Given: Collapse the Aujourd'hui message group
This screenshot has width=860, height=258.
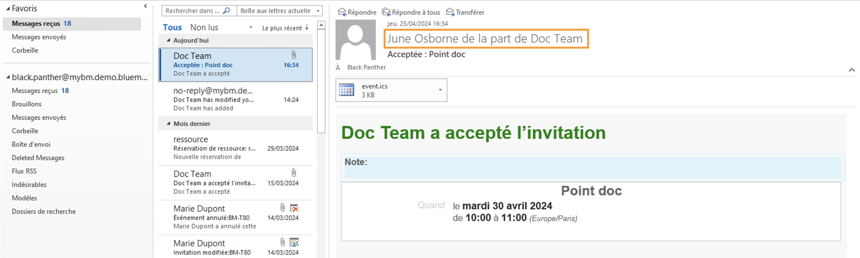Looking at the screenshot, I should click(169, 41).
